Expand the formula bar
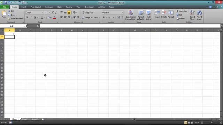 (x=222, y=26)
